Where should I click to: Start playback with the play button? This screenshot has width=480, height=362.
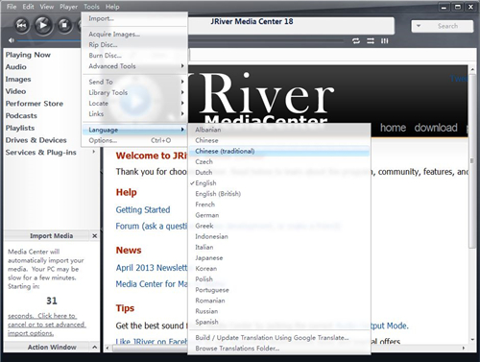click(x=43, y=25)
